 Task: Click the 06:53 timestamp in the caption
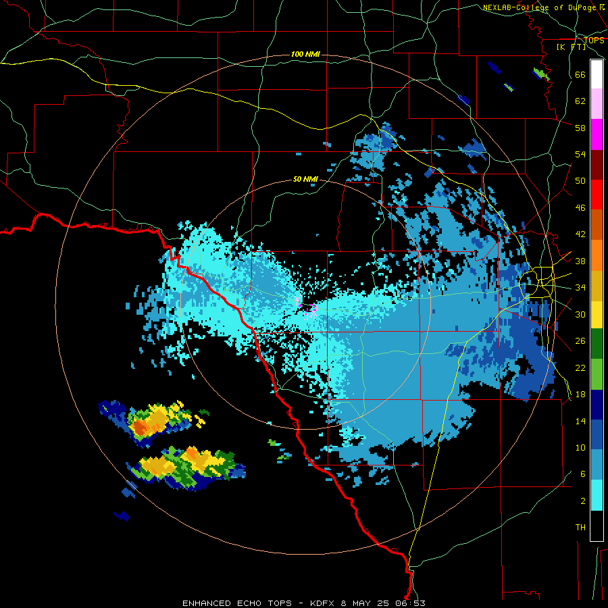tap(410, 603)
